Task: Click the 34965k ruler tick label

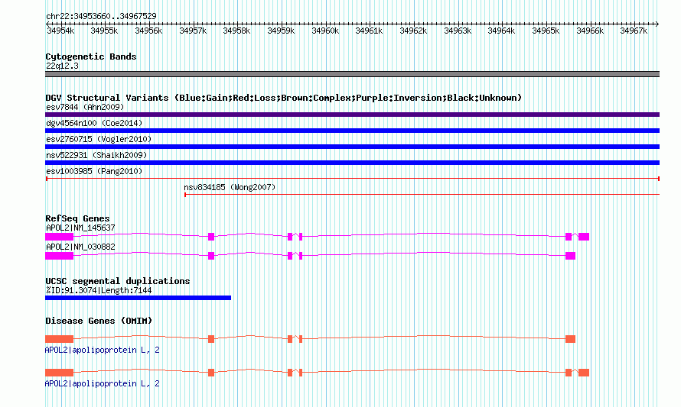Action: 546,31
